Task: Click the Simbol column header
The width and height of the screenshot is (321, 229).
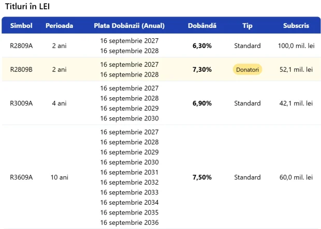Action: tap(21, 25)
